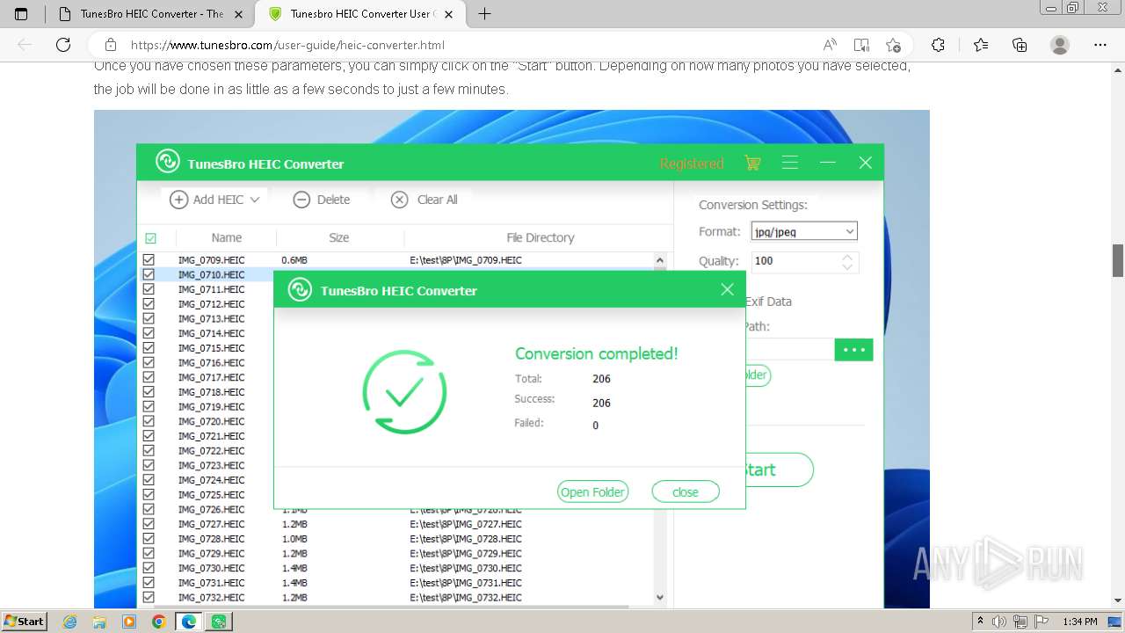The width and height of the screenshot is (1125, 633).
Task: Open the tab actions menu icon
Action: tap(21, 14)
